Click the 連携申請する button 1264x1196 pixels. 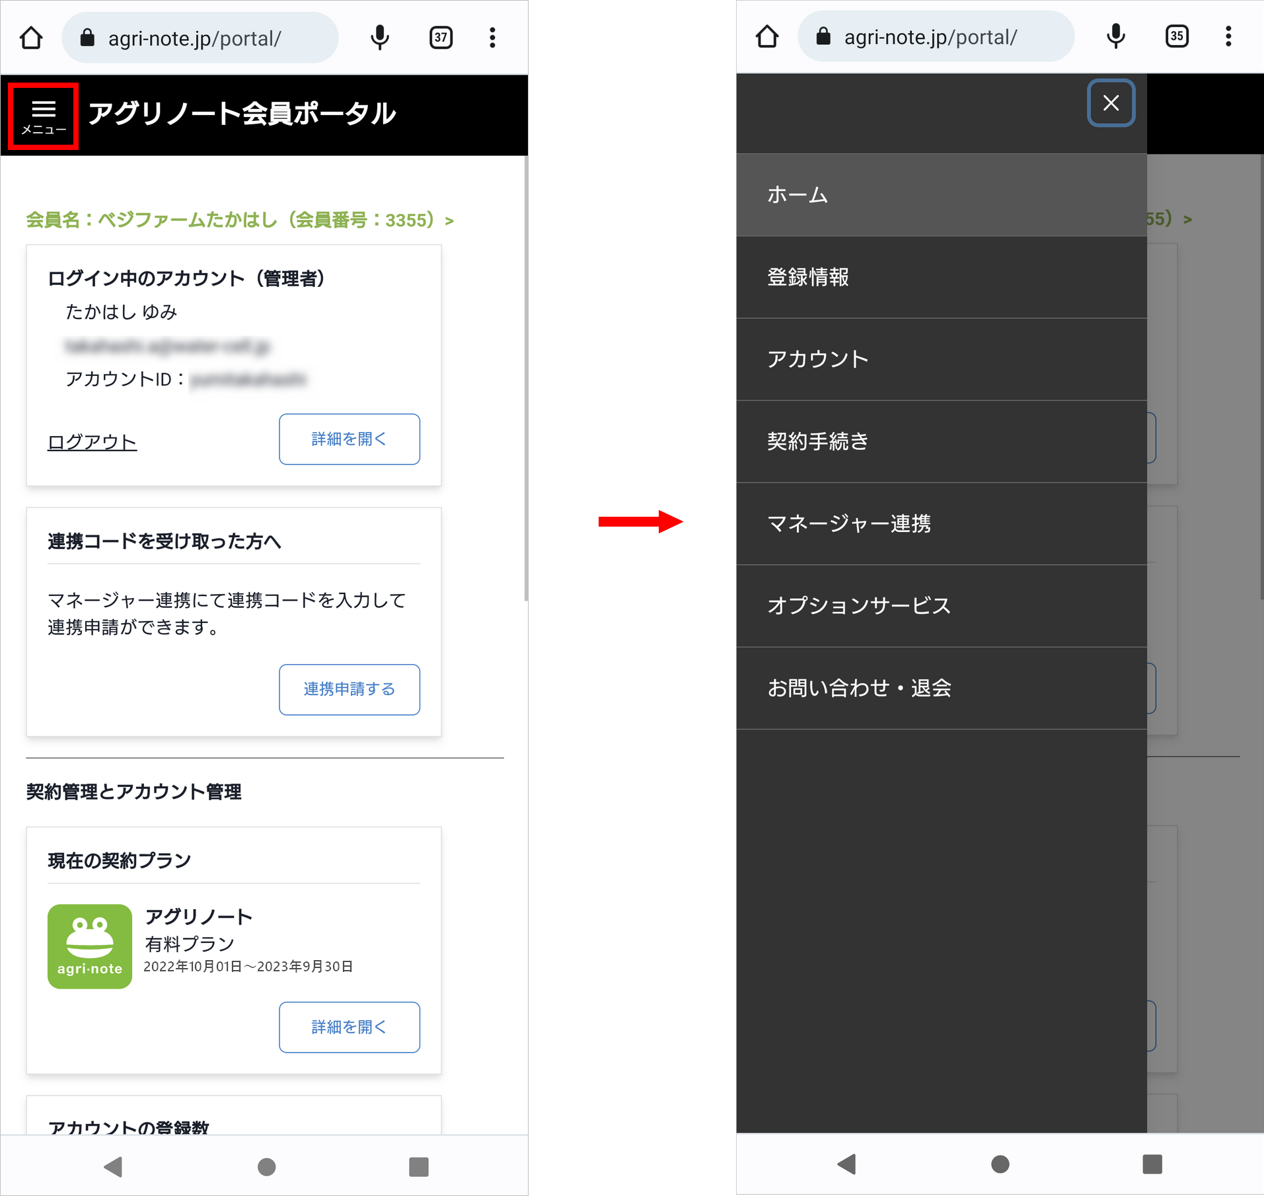click(350, 690)
